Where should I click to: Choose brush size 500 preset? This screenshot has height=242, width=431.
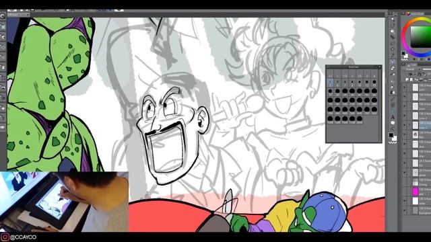point(352,110)
